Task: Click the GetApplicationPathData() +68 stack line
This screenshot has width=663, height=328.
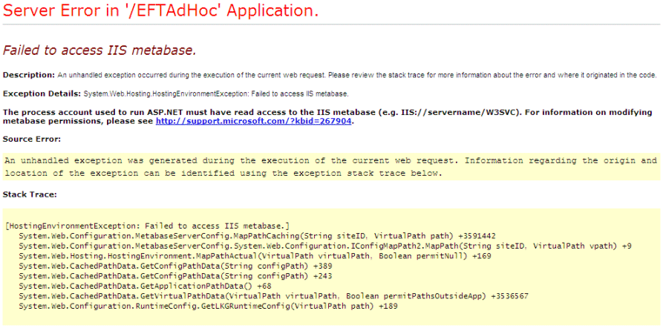Action: click(x=145, y=286)
